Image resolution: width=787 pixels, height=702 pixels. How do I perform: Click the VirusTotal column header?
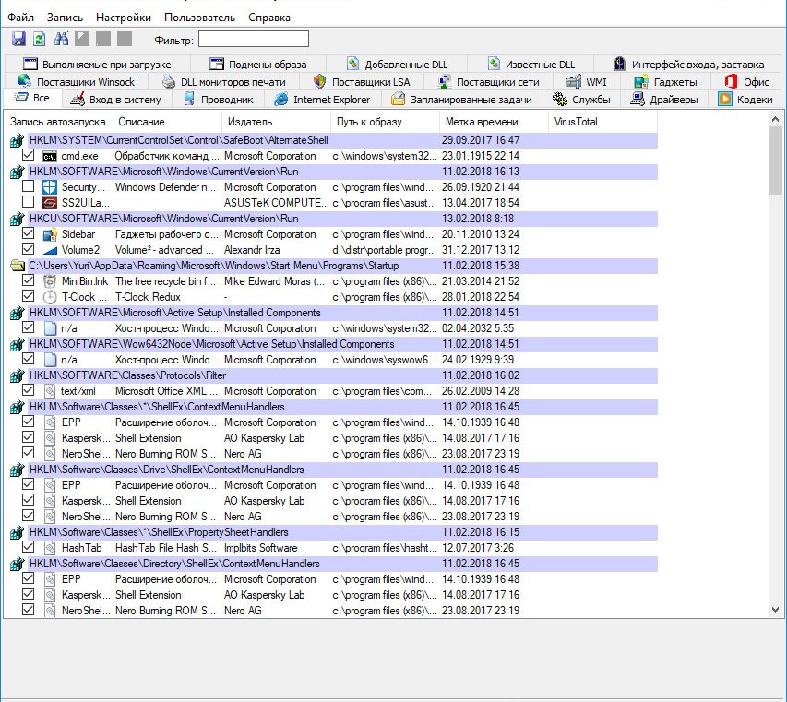tap(602, 122)
